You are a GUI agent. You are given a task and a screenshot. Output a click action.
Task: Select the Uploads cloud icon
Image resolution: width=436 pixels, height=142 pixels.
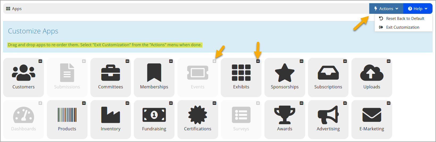coord(372,73)
